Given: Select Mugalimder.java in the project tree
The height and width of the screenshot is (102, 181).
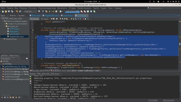Looking at the screenshot, I should tap(16, 37).
